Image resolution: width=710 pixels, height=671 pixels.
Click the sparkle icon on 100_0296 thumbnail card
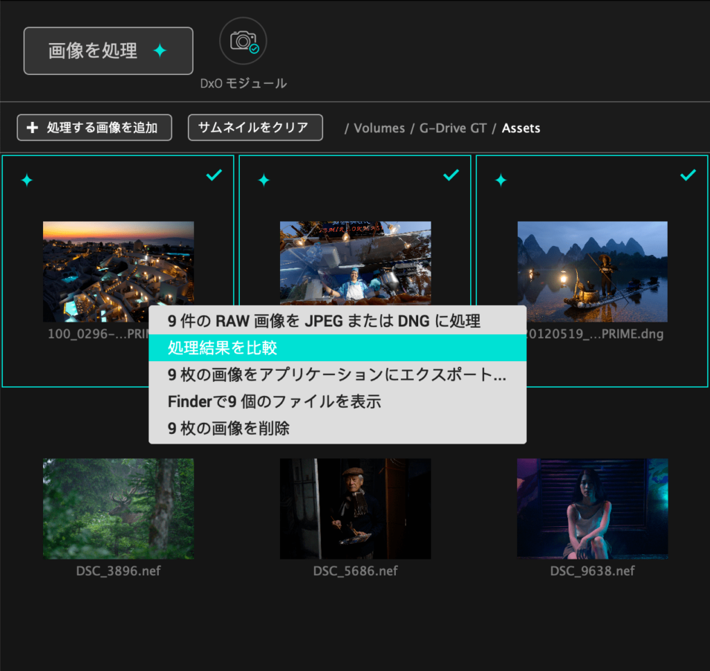pyautogui.click(x=27, y=180)
